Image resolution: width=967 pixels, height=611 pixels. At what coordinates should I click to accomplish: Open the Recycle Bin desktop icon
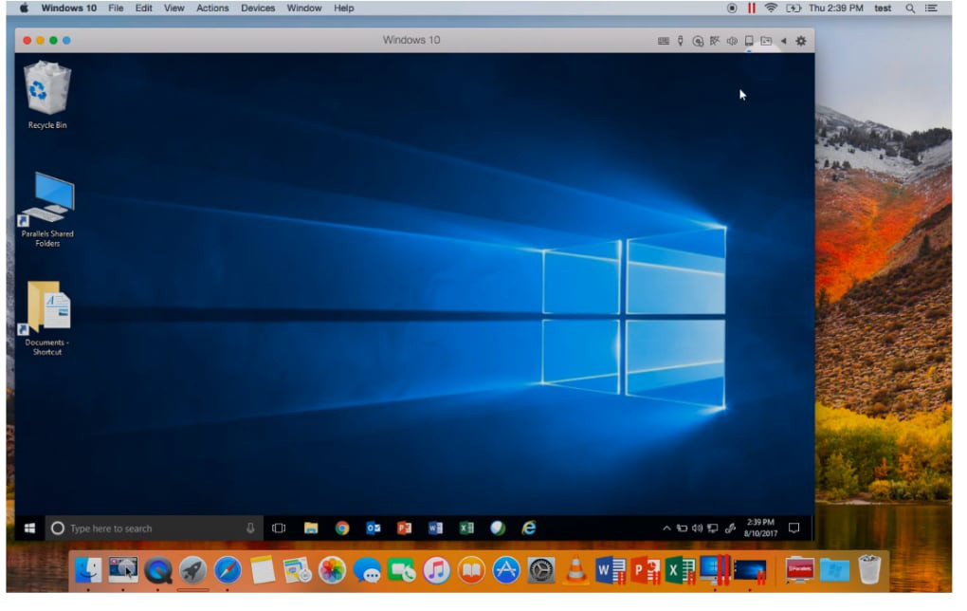47,95
